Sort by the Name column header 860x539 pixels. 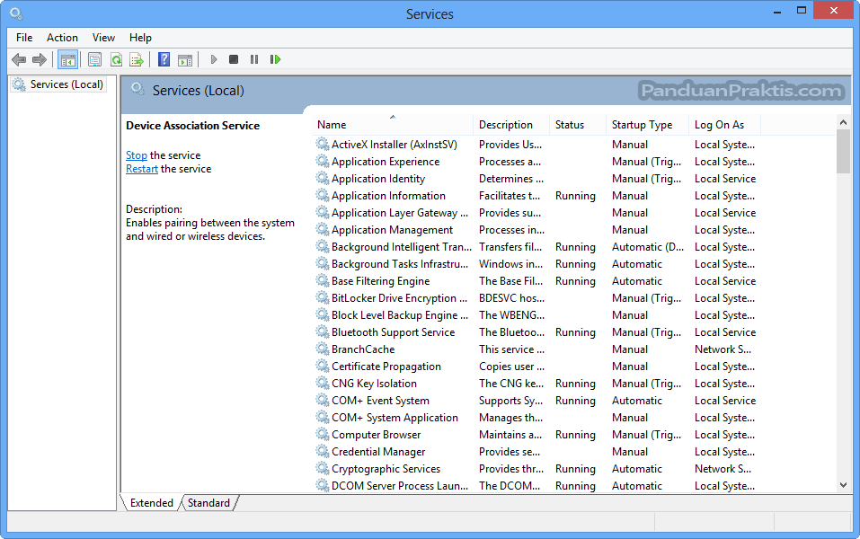click(392, 125)
